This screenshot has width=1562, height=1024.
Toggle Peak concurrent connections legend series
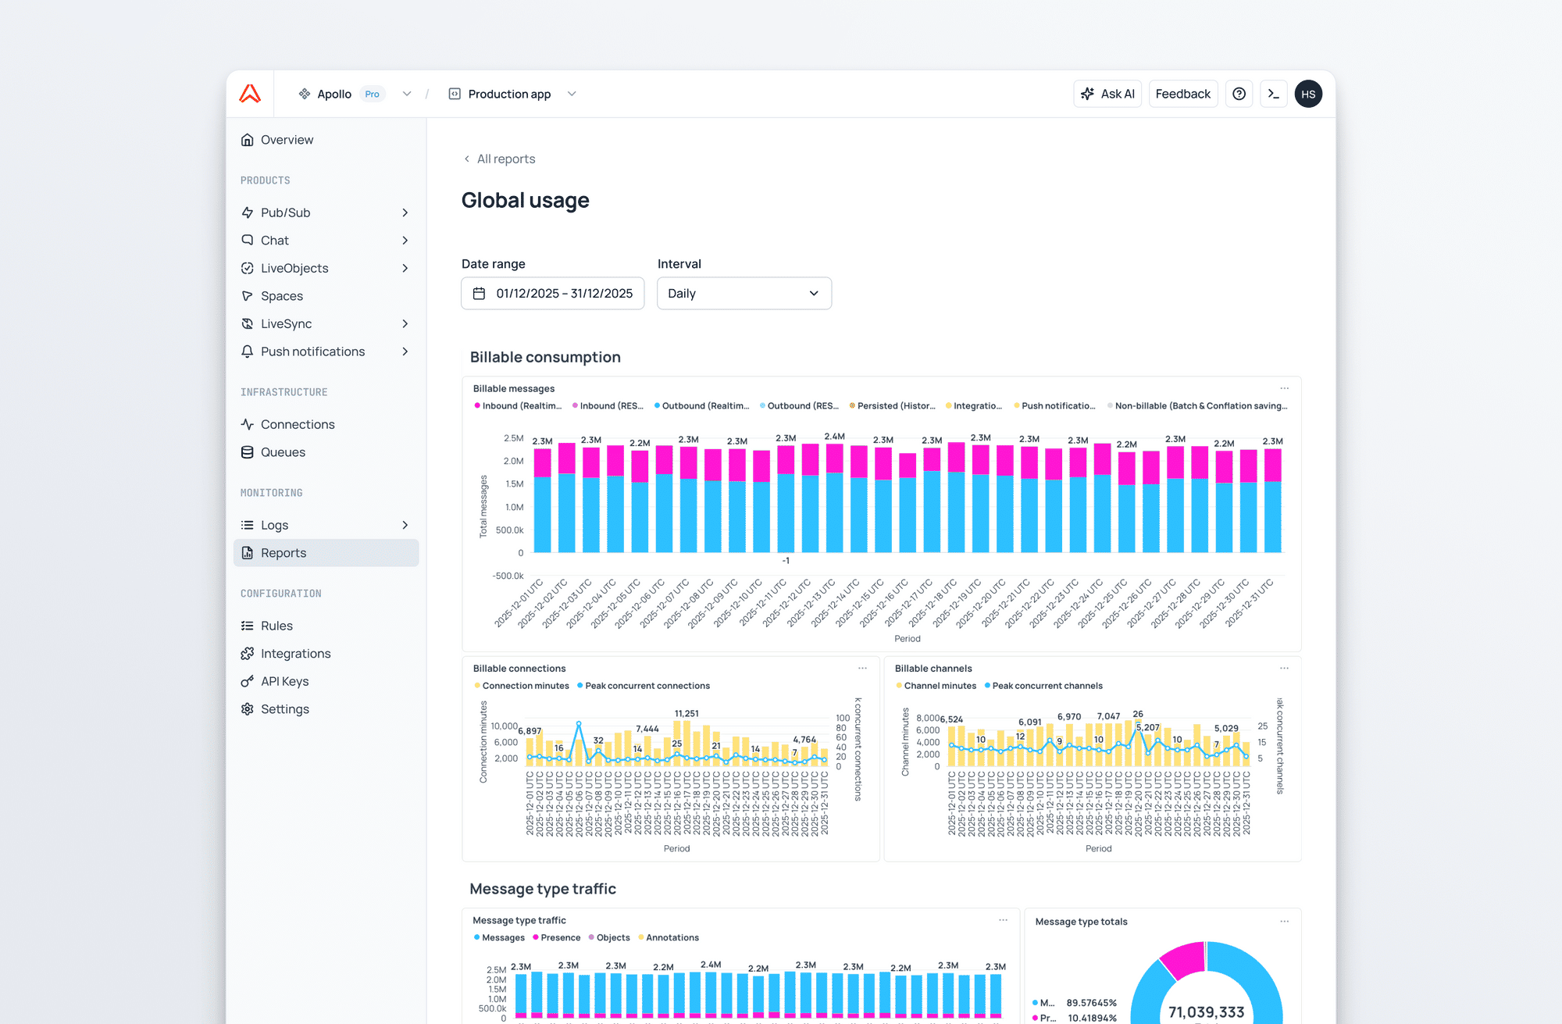[647, 686]
